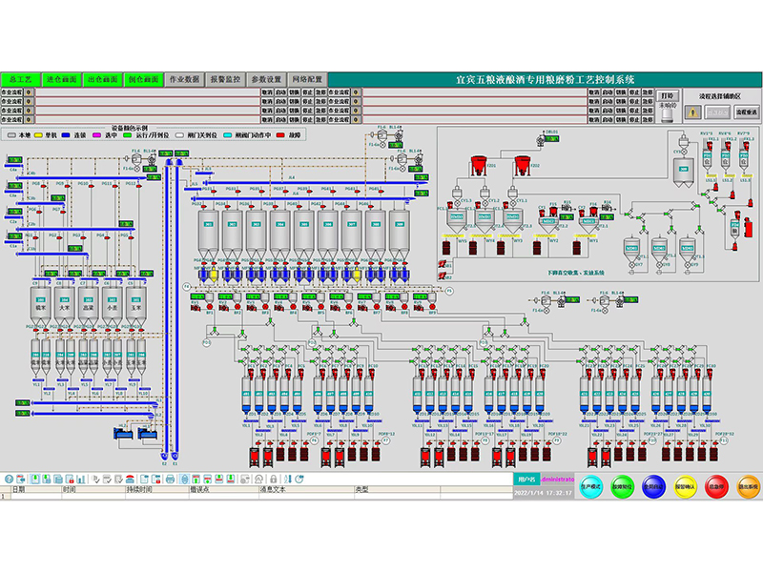This screenshot has width=763, height=572.
Task: Go to the 作业数据 tab
Action: pos(184,79)
